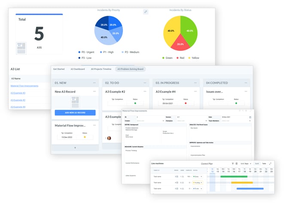The height and width of the screenshot is (203, 286).
Task: Click the user avatar on the To Do card
Action: [109, 138]
